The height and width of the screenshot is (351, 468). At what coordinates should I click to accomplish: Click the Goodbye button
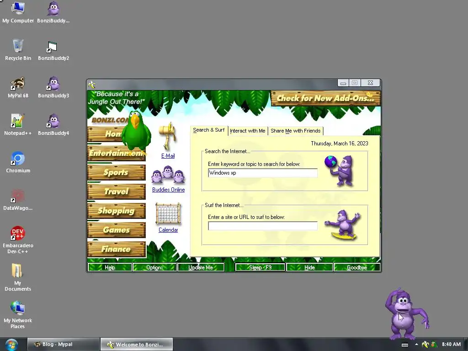tap(357, 267)
